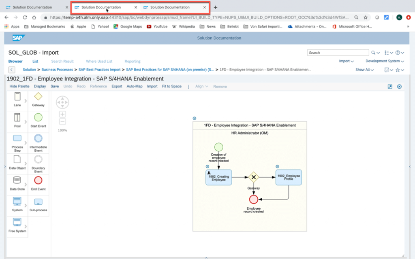
Task: Pick the End Event palette icon
Action: pyautogui.click(x=38, y=180)
